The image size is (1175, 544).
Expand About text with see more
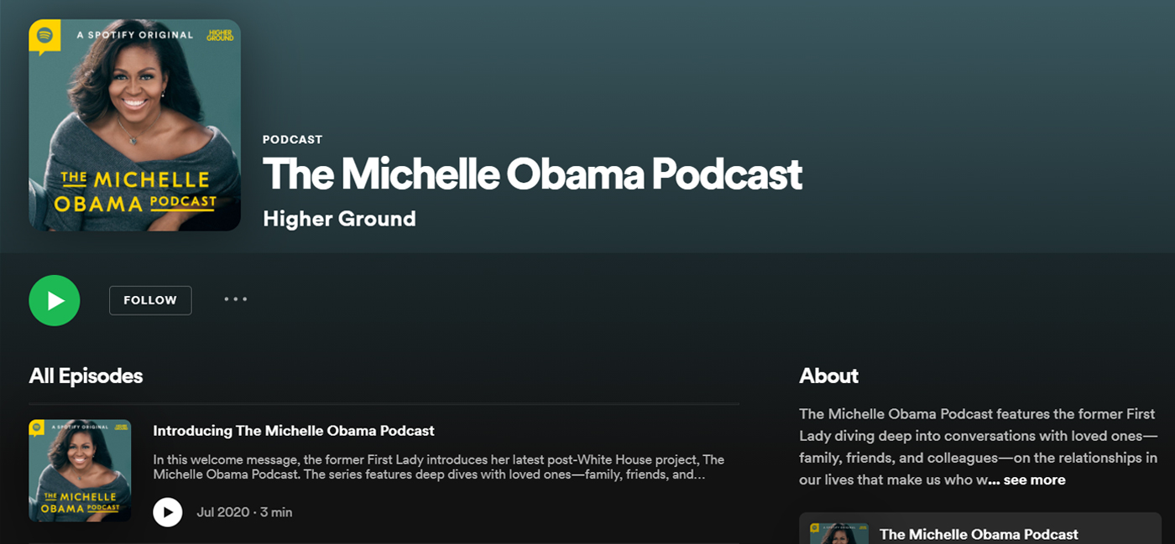click(1034, 480)
